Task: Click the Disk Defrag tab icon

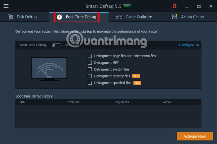Action: coord(10,17)
